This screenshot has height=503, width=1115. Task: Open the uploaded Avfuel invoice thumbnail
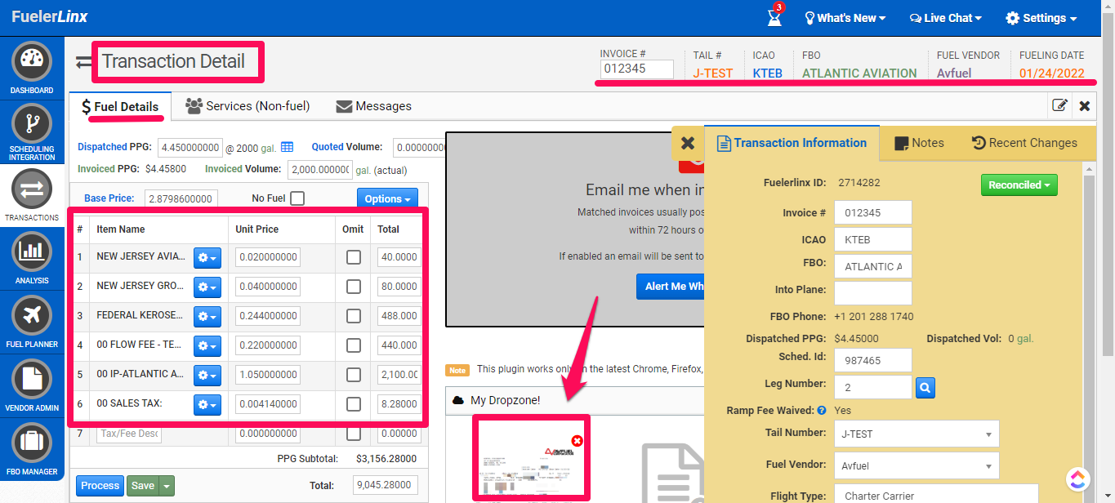pos(533,457)
